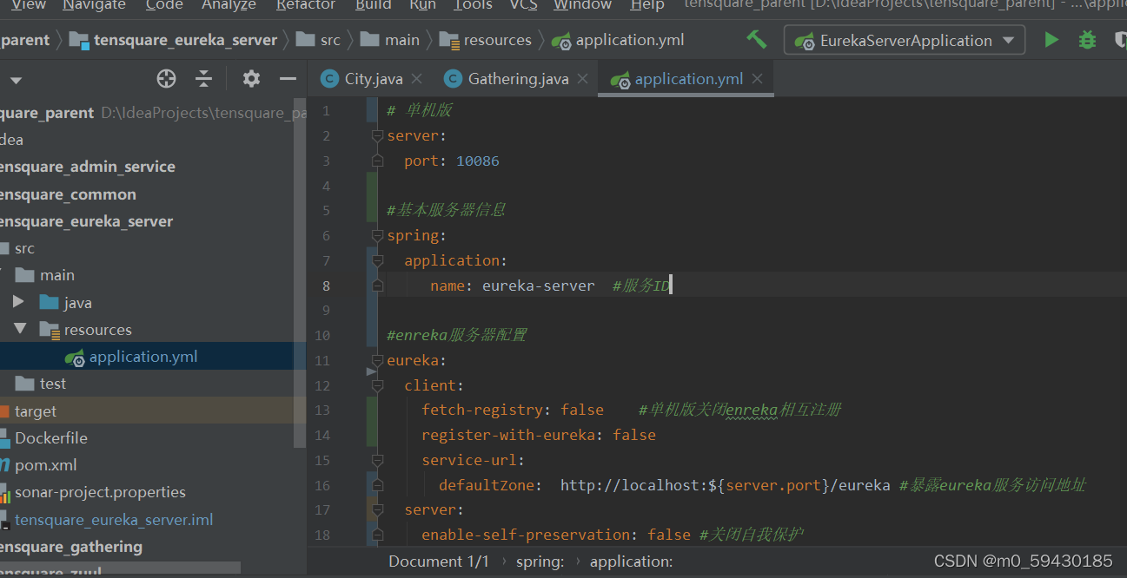The width and height of the screenshot is (1127, 578).
Task: Click the defaultZone localhost URL value
Action: click(x=725, y=485)
